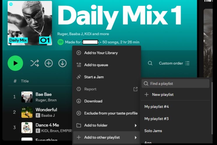Click the Bae Bae album thumbnail

point(27,97)
